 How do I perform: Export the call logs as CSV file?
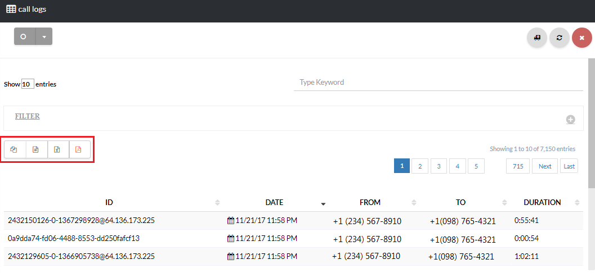(x=36, y=149)
